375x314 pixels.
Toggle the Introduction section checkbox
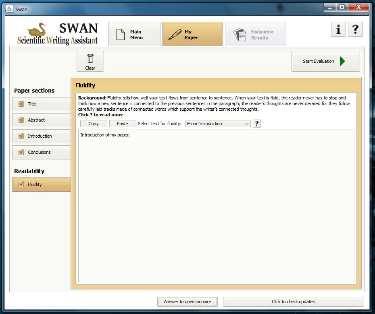[x=21, y=136]
